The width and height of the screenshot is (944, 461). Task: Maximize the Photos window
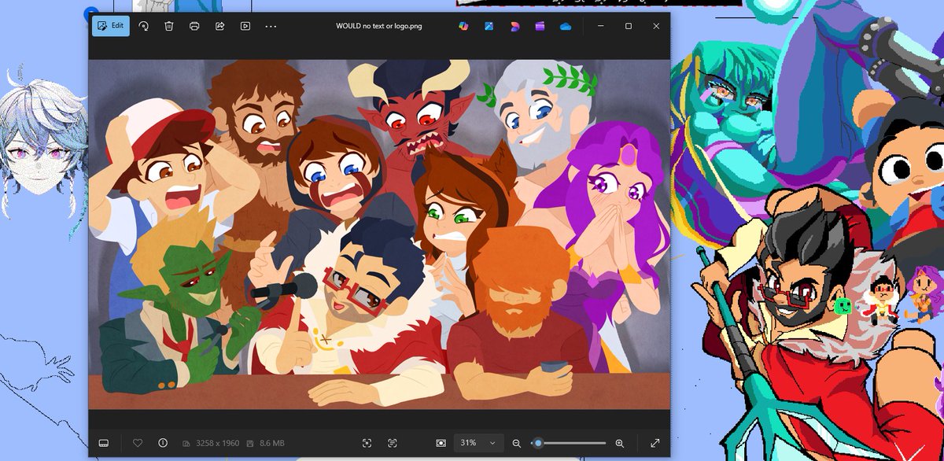(x=629, y=26)
